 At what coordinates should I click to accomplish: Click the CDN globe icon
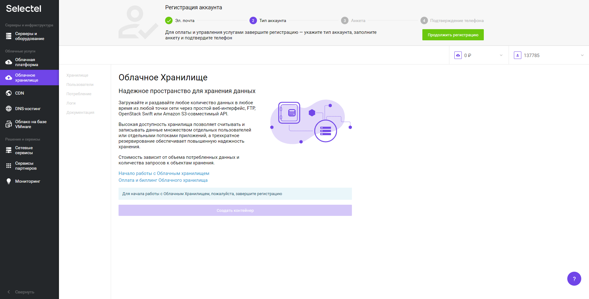click(9, 93)
